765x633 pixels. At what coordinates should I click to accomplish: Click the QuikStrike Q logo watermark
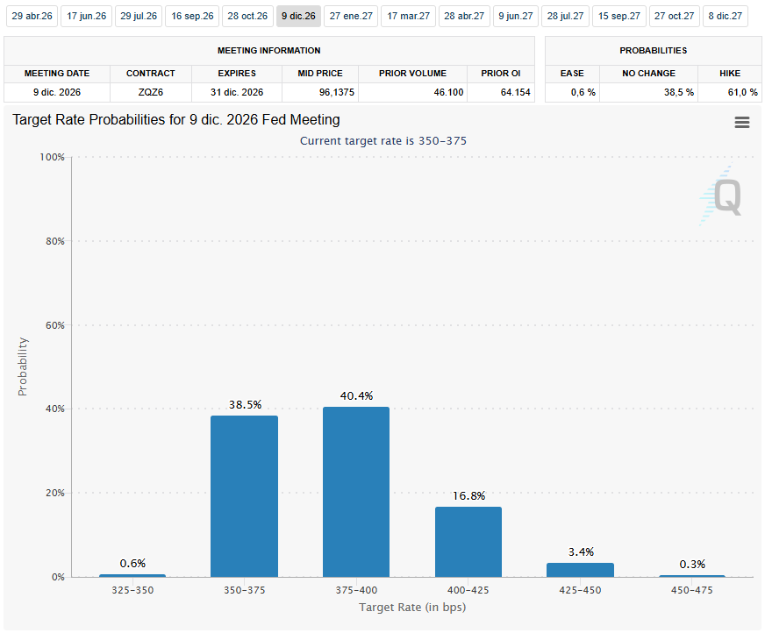coord(726,197)
